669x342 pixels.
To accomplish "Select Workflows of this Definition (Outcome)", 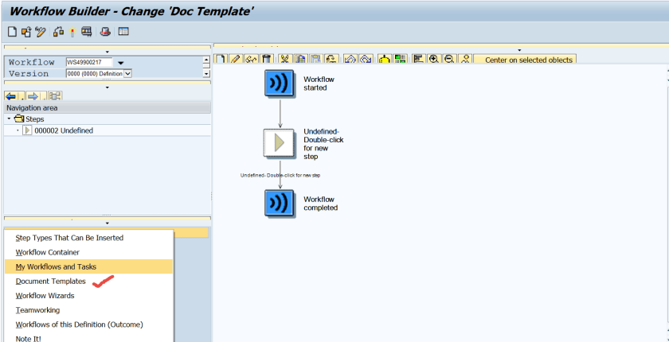I will (x=80, y=325).
